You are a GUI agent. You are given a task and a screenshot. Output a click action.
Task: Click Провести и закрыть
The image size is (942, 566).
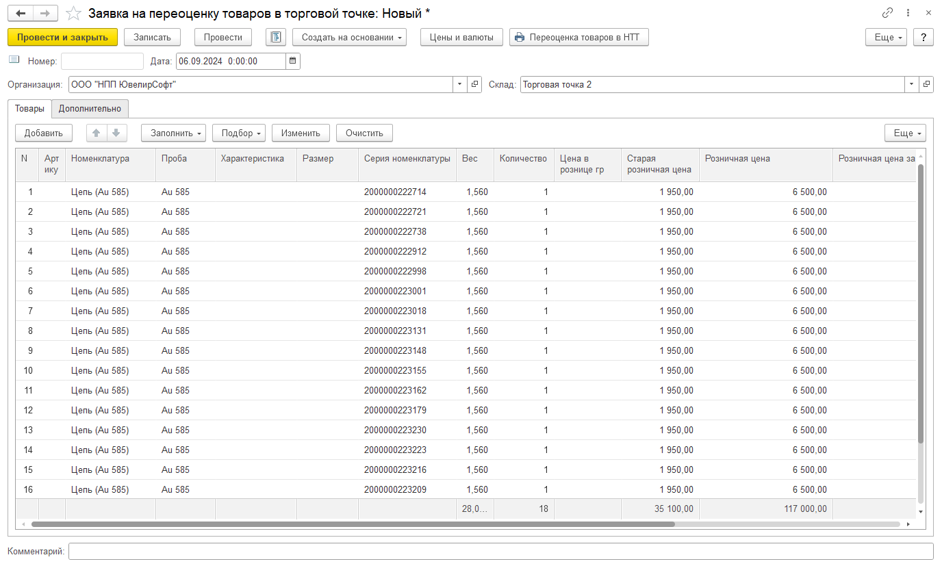62,37
